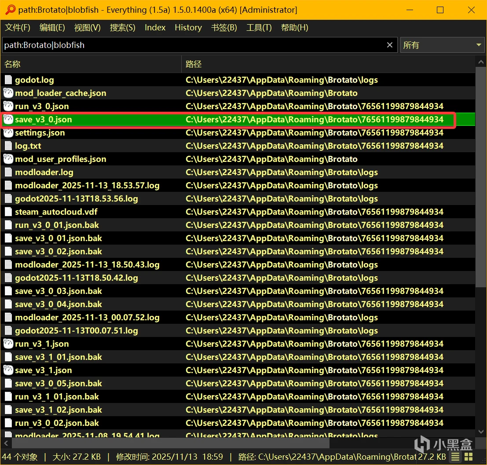487x465 pixels.
Task: Click the path cell of modloader.log row
Action: 282,172
